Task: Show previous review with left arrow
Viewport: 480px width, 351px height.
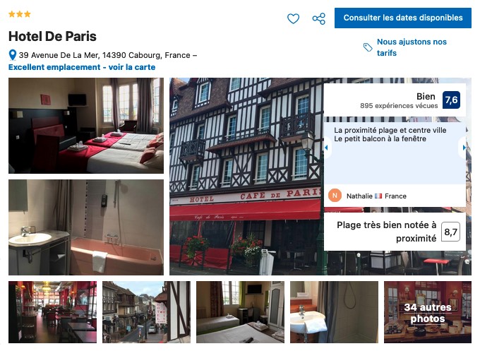Action: tap(326, 148)
